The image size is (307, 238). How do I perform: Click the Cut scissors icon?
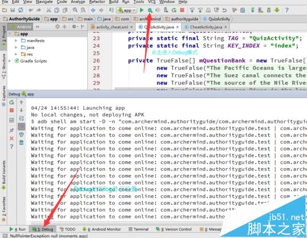coord(49,10)
